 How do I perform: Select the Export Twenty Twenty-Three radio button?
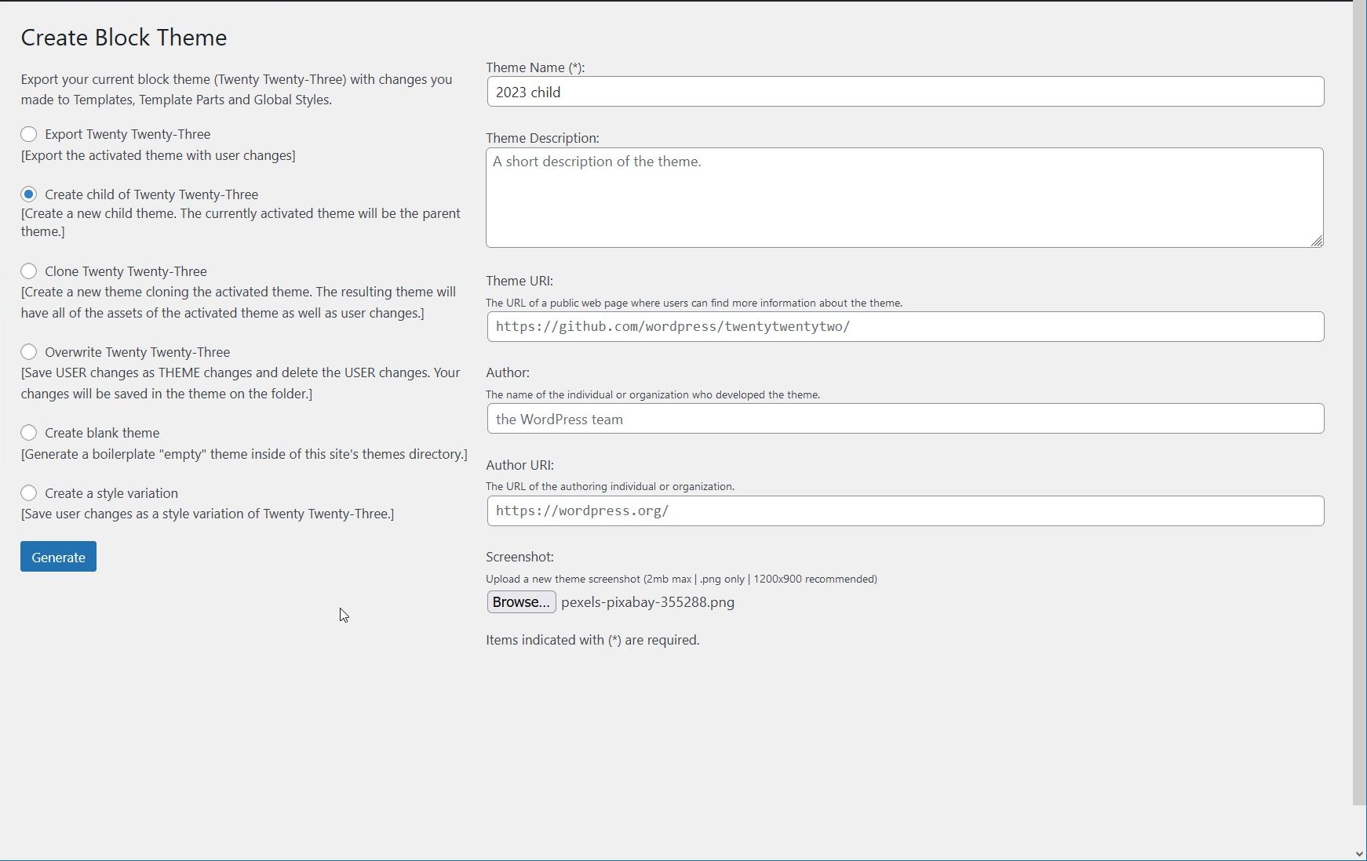29,134
